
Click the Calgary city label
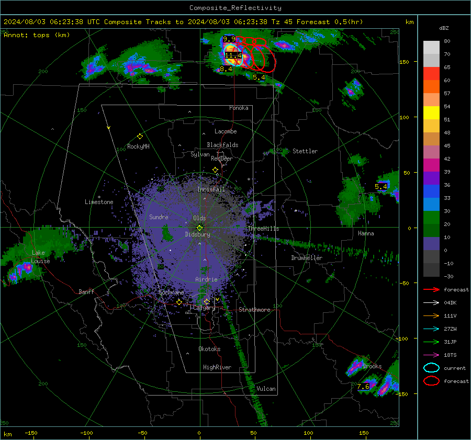point(204,308)
